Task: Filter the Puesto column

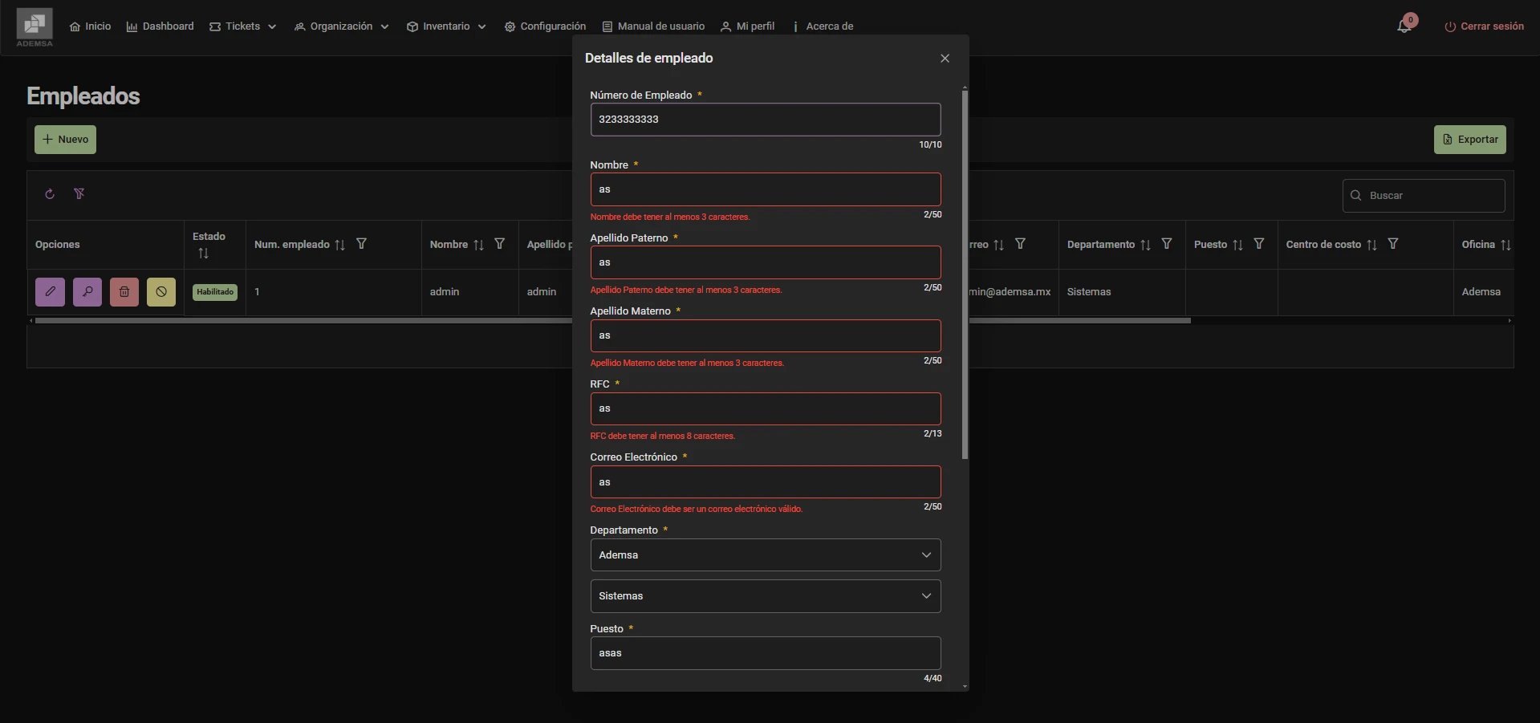Action: tap(1259, 244)
